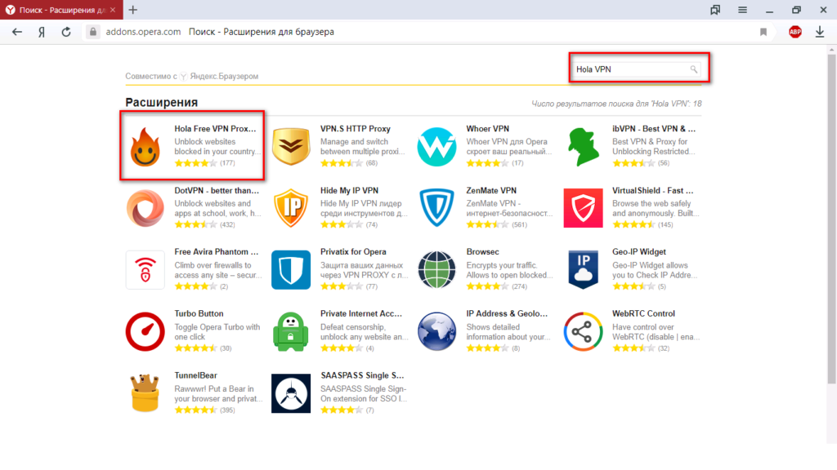Click the page vertical scrollbar thumb

pyautogui.click(x=831, y=219)
